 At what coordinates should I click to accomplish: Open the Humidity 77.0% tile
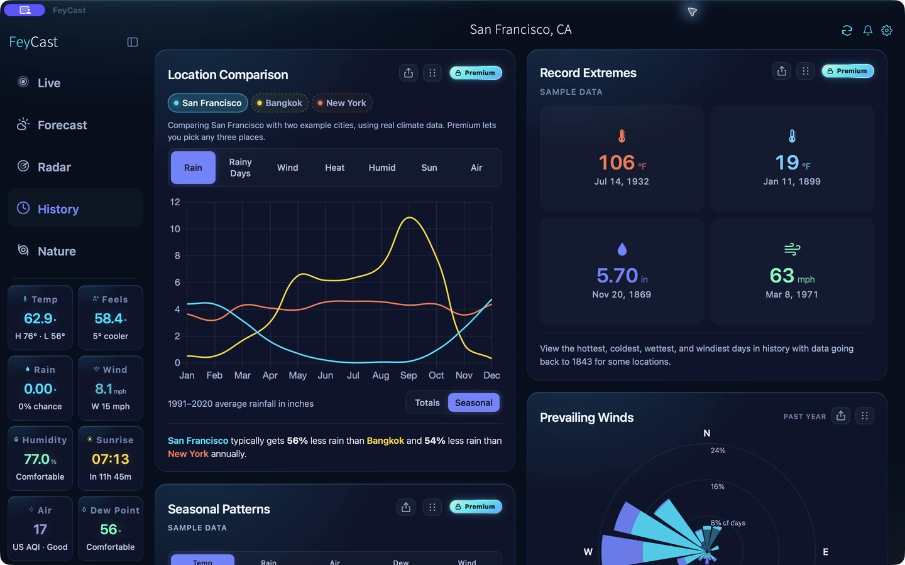coord(40,458)
